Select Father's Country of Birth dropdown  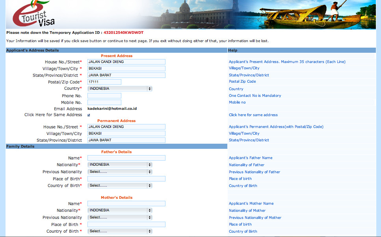coord(120,185)
